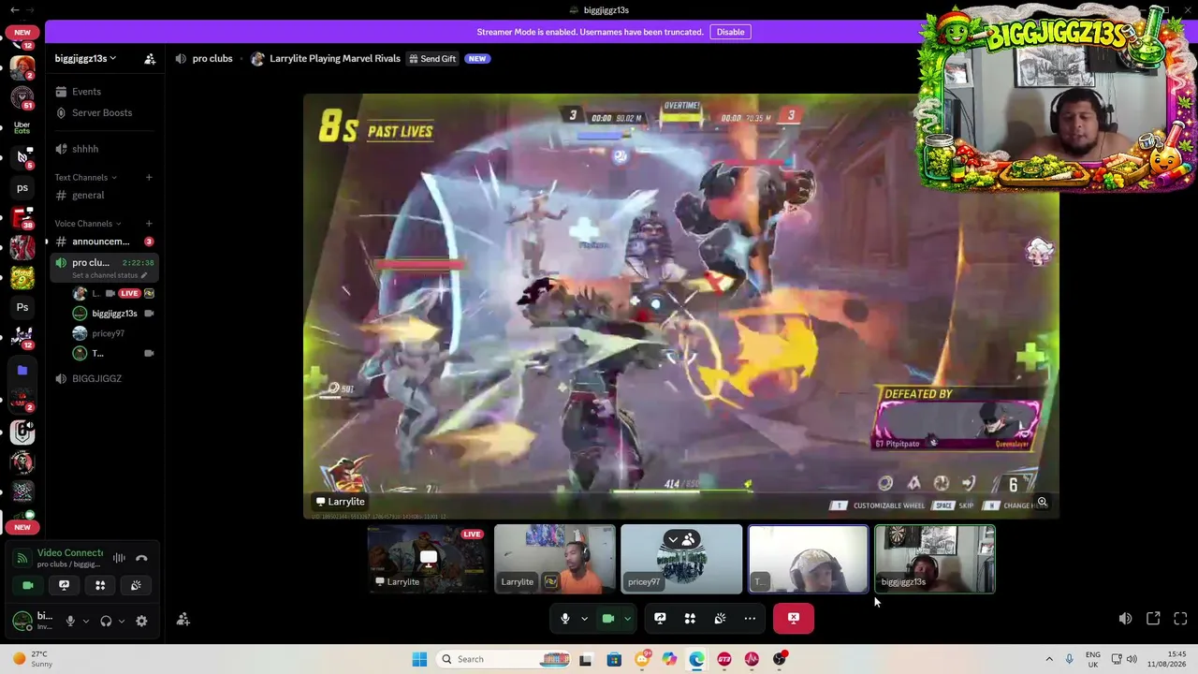Viewport: 1198px width, 674px height.
Task: Open camera options chevron in call bar
Action: point(627,619)
